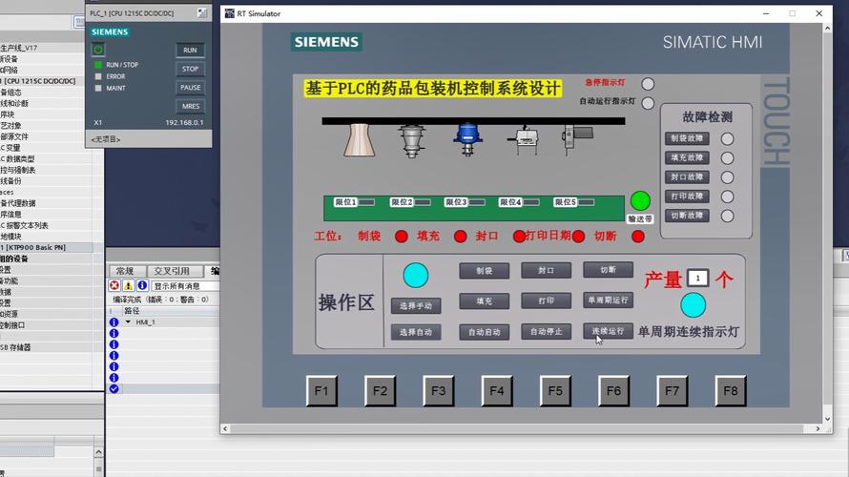Click the error filter icon in messages panel
Viewport: 849px width, 477px height.
(x=114, y=285)
